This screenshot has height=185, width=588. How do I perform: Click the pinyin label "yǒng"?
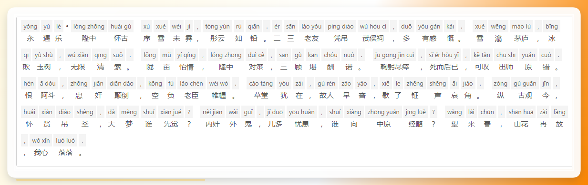(x=31, y=26)
